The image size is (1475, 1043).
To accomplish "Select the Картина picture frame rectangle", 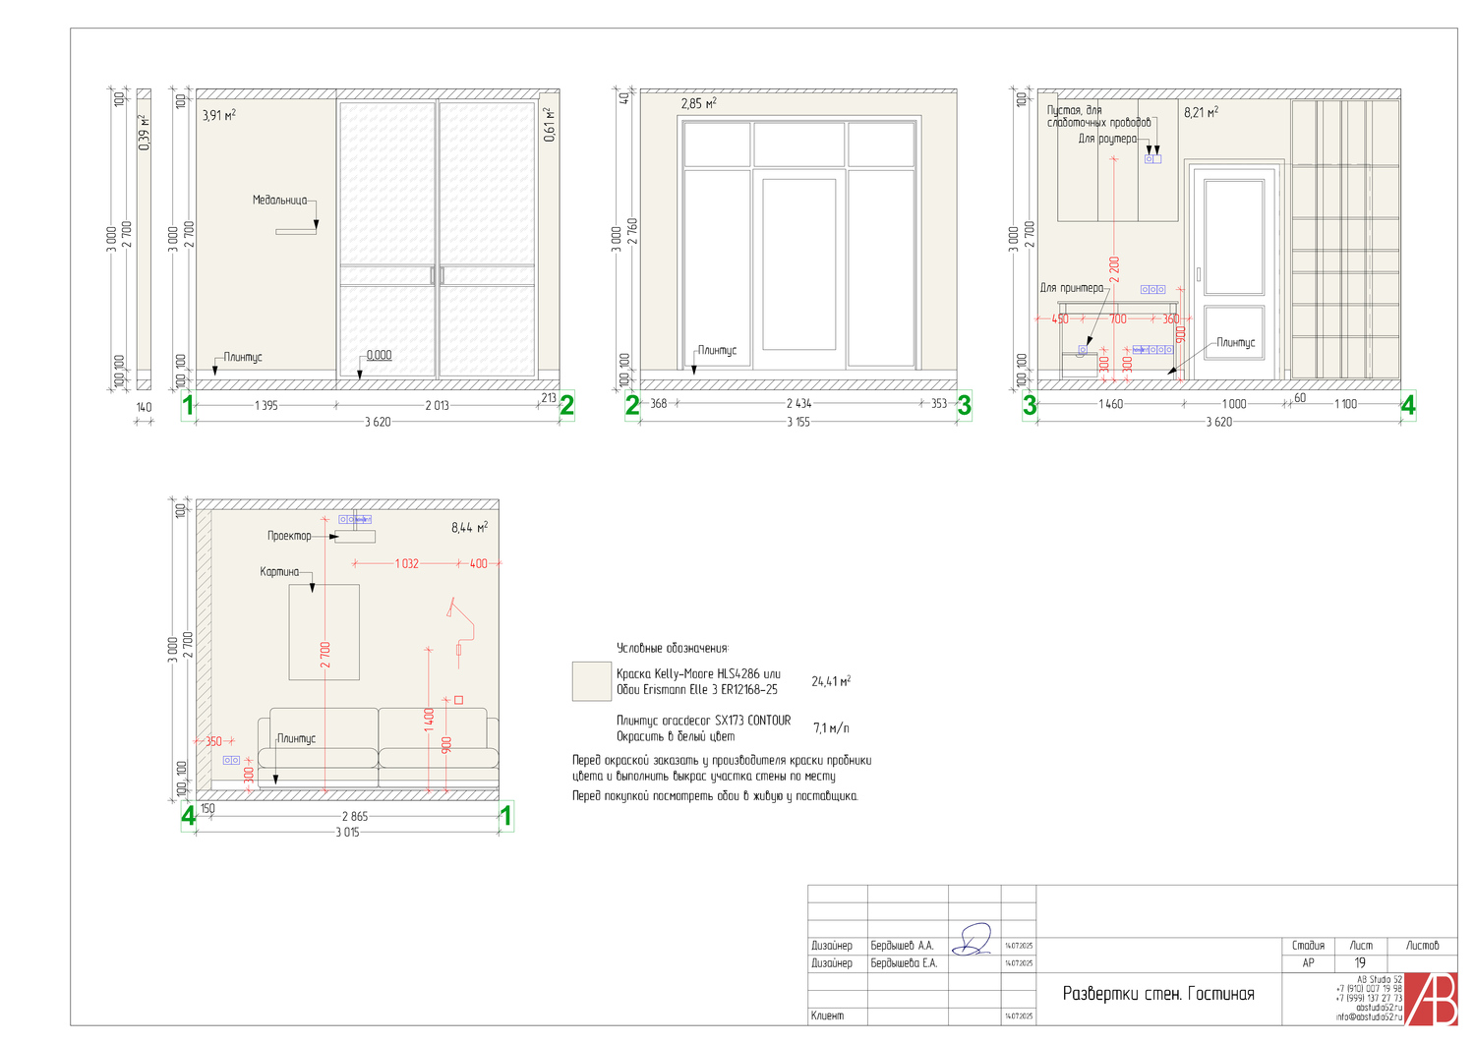I will coord(324,632).
